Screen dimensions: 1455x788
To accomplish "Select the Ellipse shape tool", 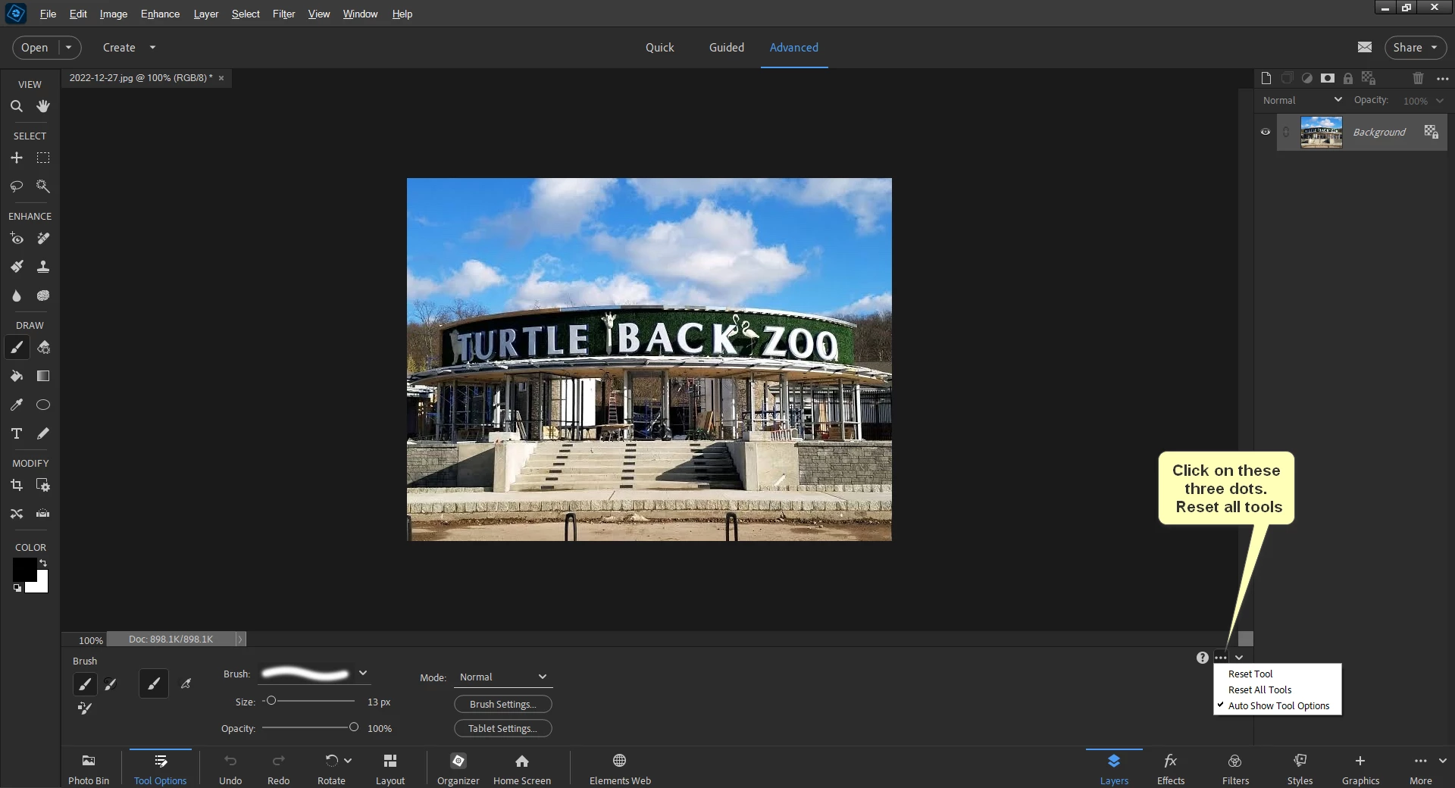I will (x=43, y=405).
